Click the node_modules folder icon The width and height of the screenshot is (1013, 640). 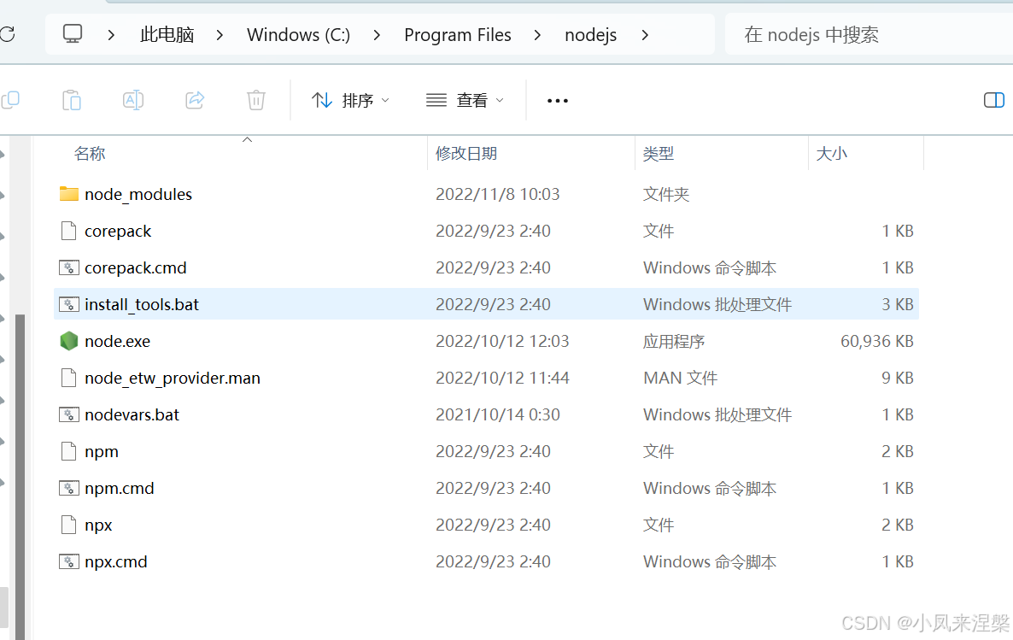(69, 194)
